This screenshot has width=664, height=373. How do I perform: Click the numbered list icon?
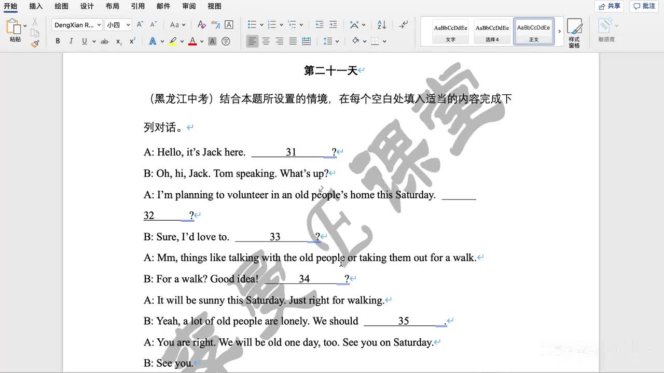coord(272,24)
